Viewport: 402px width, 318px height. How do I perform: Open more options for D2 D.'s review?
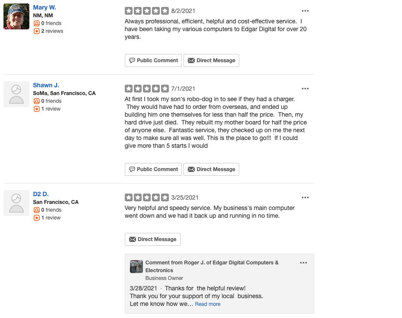[x=305, y=197]
